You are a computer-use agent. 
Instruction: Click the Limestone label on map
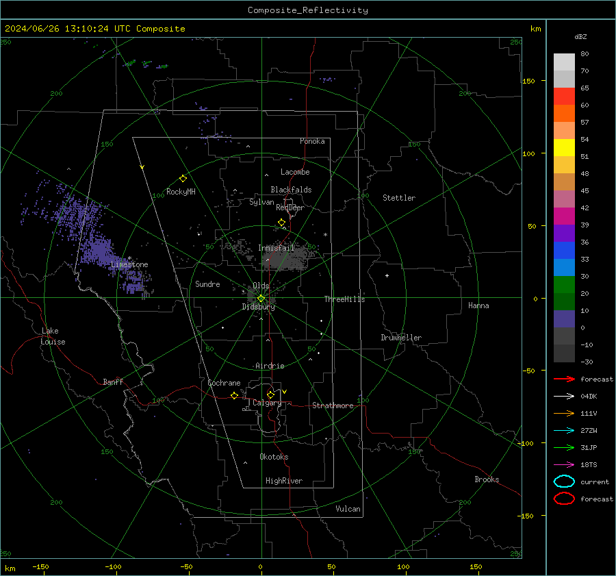coord(129,264)
